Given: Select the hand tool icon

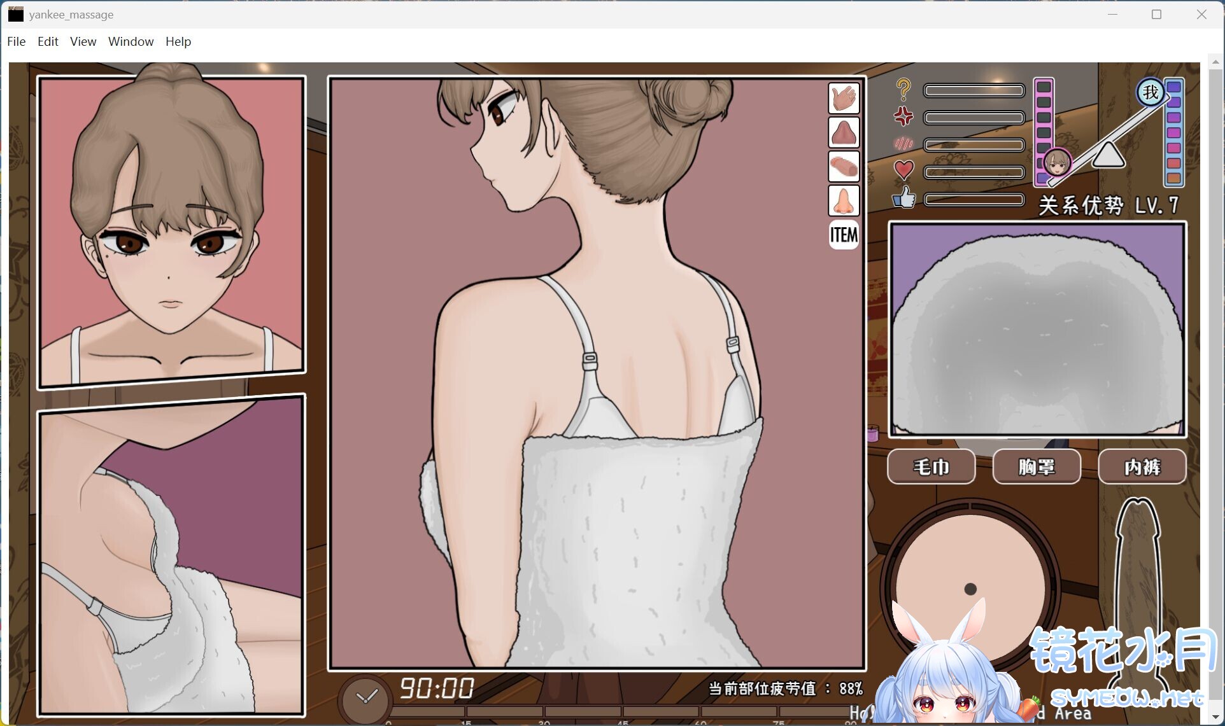Looking at the screenshot, I should 844,98.
